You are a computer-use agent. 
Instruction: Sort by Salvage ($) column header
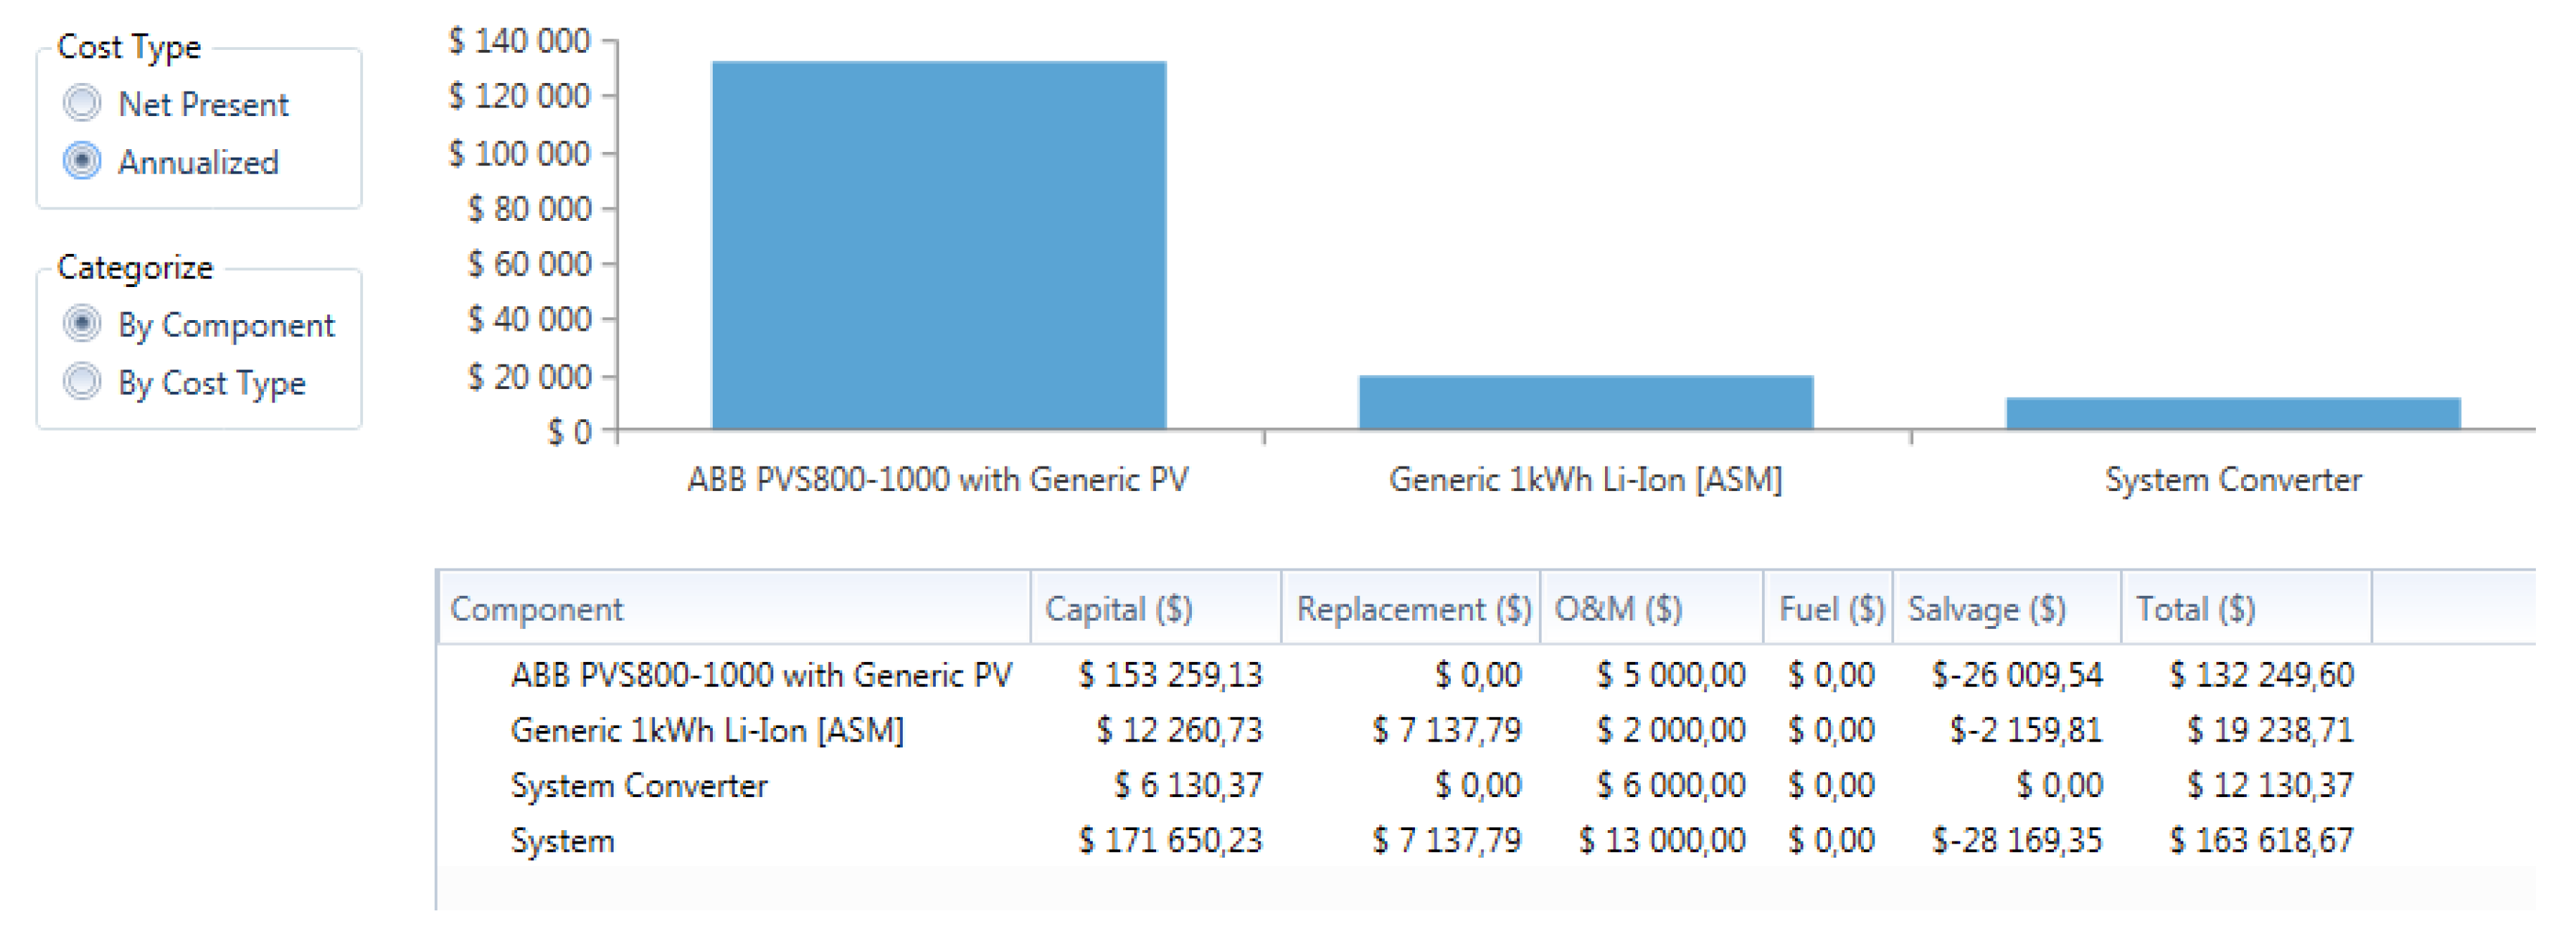click(2008, 608)
